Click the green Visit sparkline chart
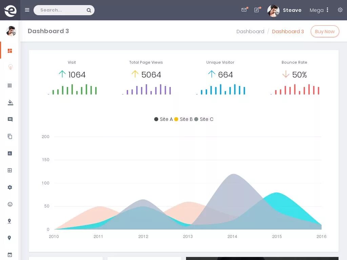The image size is (347, 260). (x=73, y=89)
